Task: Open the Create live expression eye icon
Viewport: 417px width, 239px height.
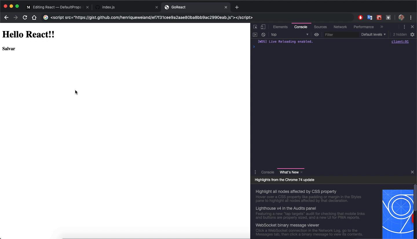Action: 316,35
